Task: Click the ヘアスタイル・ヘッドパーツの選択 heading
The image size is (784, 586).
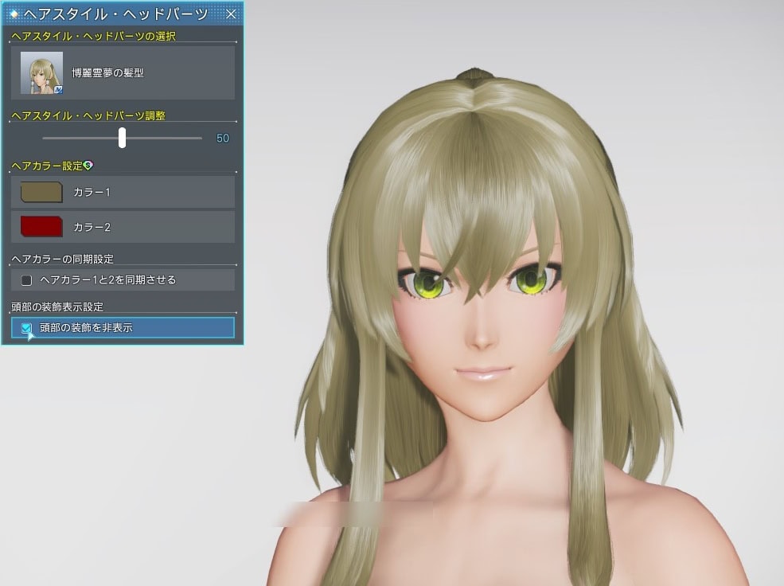Action: pos(93,36)
